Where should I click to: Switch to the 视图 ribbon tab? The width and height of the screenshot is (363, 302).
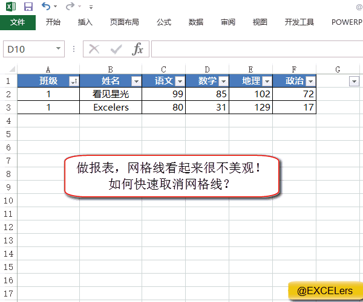click(260, 22)
